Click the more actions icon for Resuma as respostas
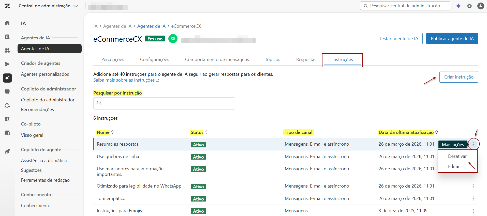 [x=473, y=144]
